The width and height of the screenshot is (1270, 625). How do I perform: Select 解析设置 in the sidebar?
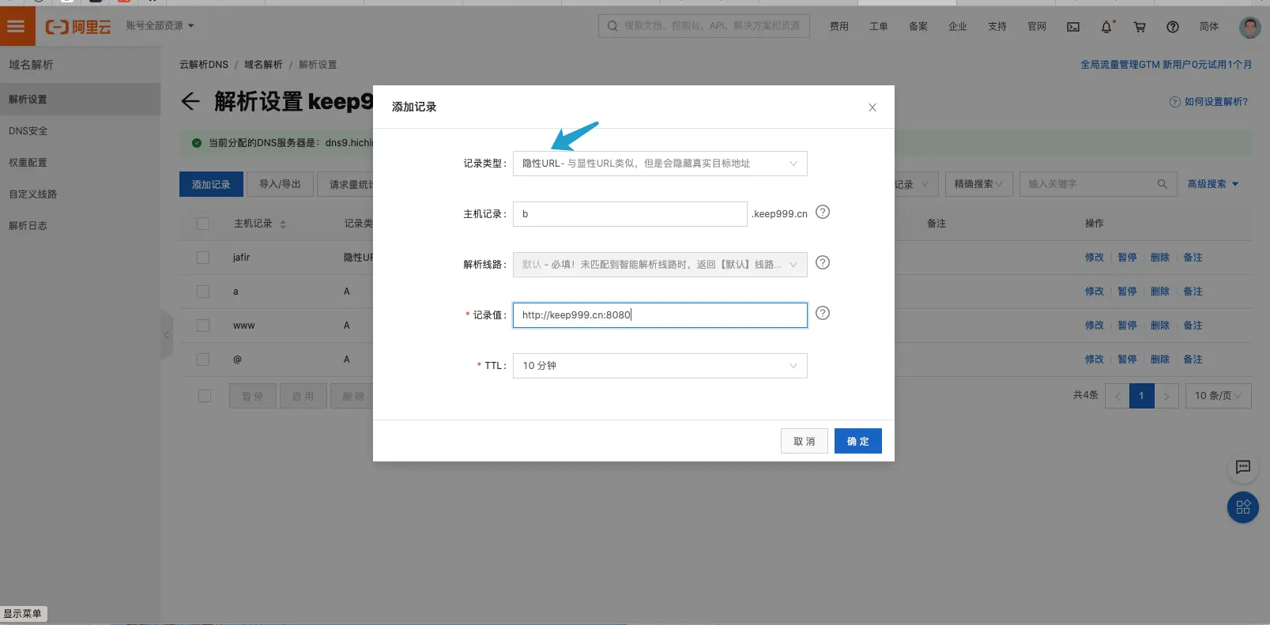pos(80,100)
